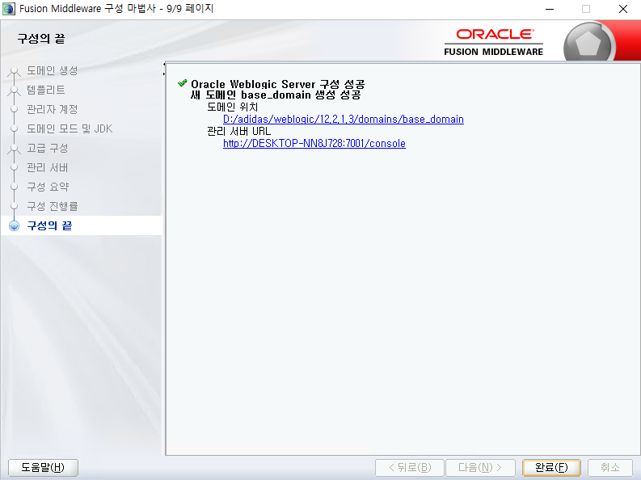Select the 구성 요약 step
641x480 pixels.
pos(48,187)
